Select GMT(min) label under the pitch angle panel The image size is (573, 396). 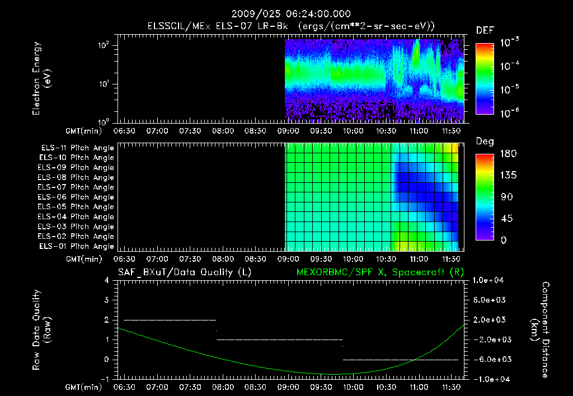(x=84, y=260)
